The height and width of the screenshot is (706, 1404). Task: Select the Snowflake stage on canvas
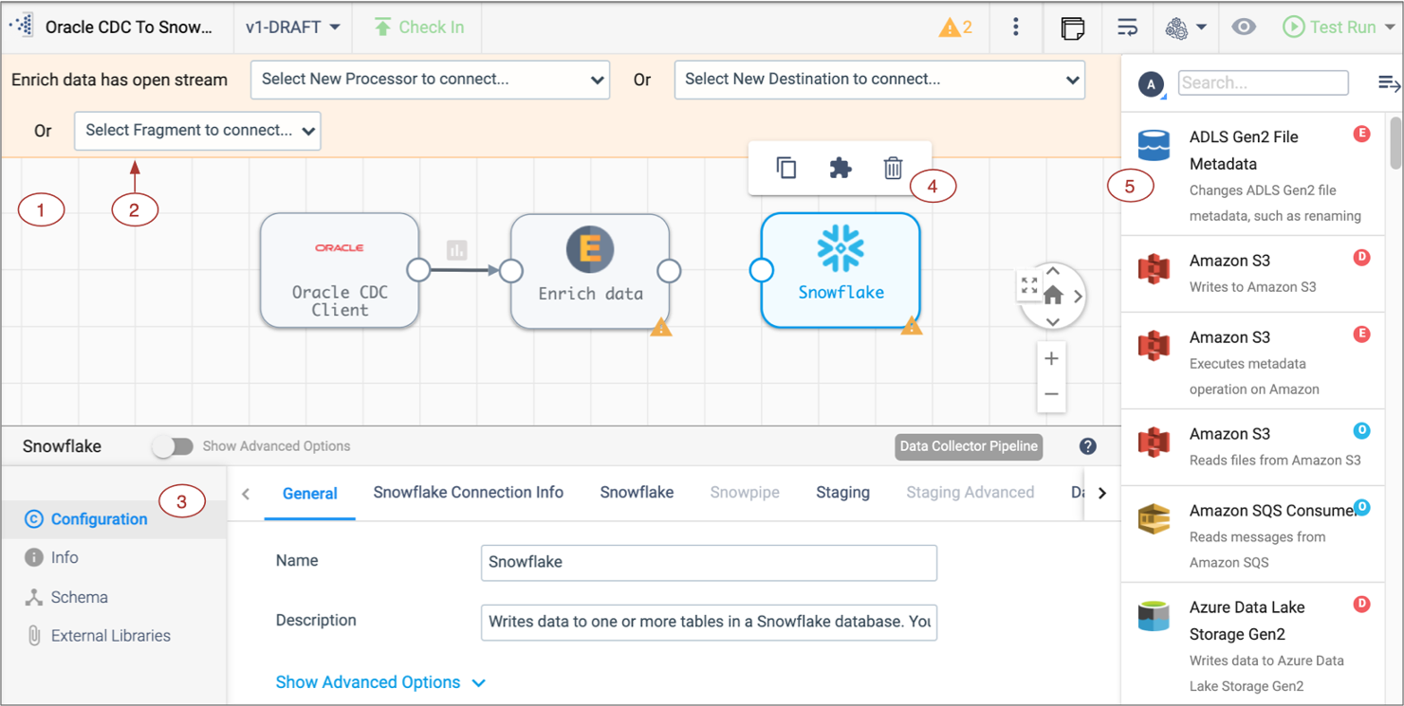point(841,271)
